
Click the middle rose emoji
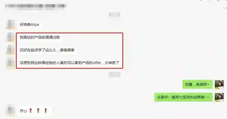tap(38, 111)
